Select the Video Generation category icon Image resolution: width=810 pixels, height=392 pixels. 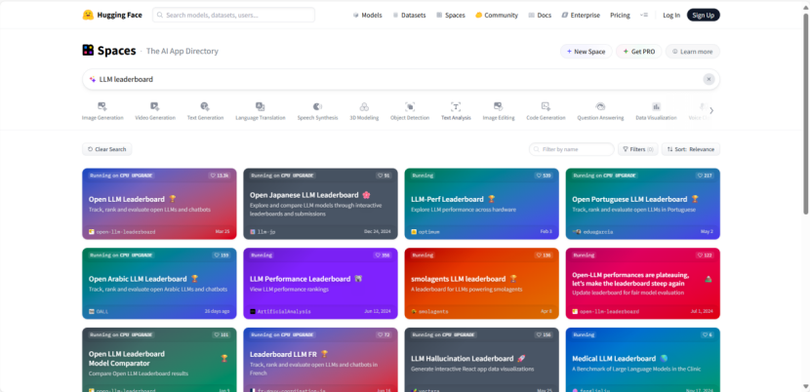155,106
